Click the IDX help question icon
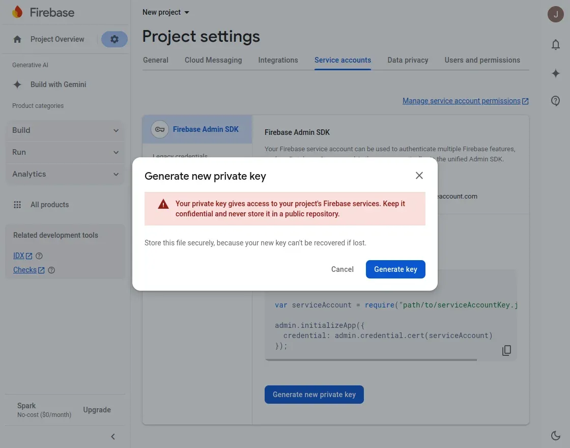 pyautogui.click(x=39, y=256)
